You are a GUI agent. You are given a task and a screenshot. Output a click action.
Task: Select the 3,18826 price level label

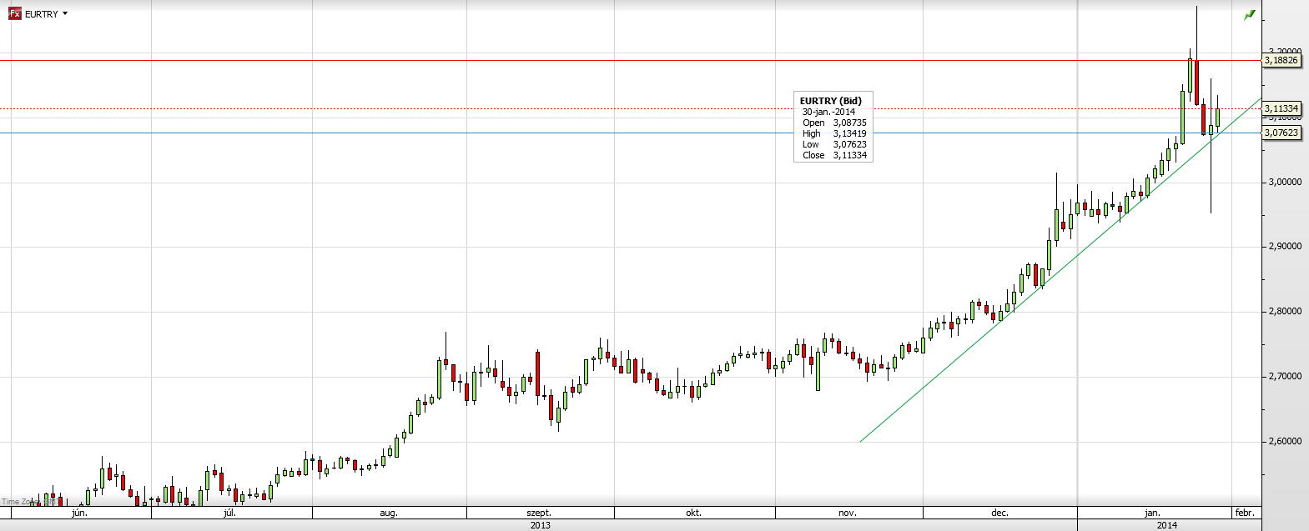[x=1281, y=60]
